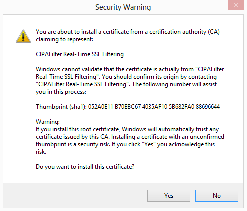
Task: Click the 'You are about to install' sentence
Action: tap(128, 32)
